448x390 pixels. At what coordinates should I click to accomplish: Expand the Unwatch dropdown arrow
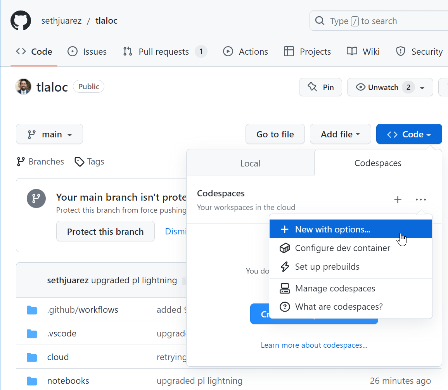pos(422,87)
